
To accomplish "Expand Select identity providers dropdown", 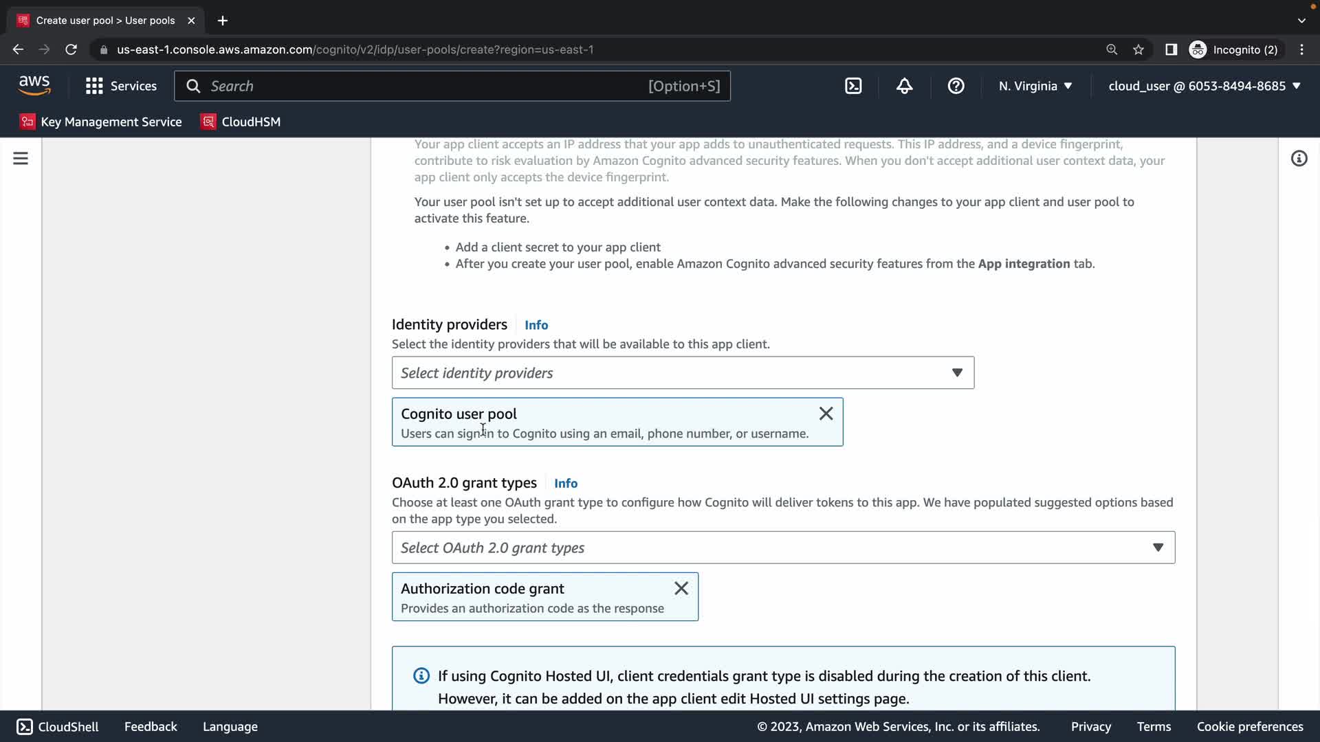I will 683,373.
